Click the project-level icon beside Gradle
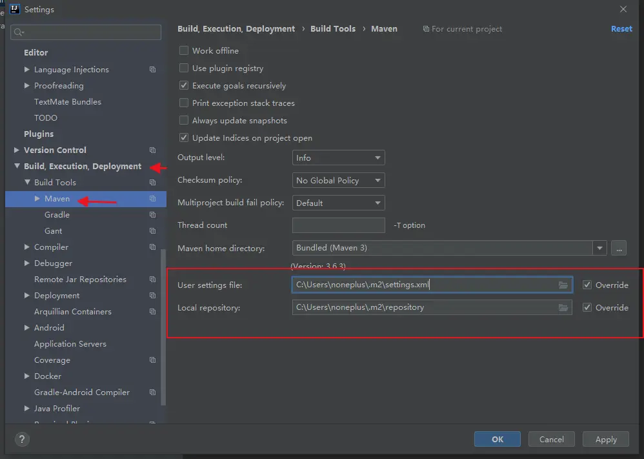The image size is (644, 459). [x=152, y=214]
